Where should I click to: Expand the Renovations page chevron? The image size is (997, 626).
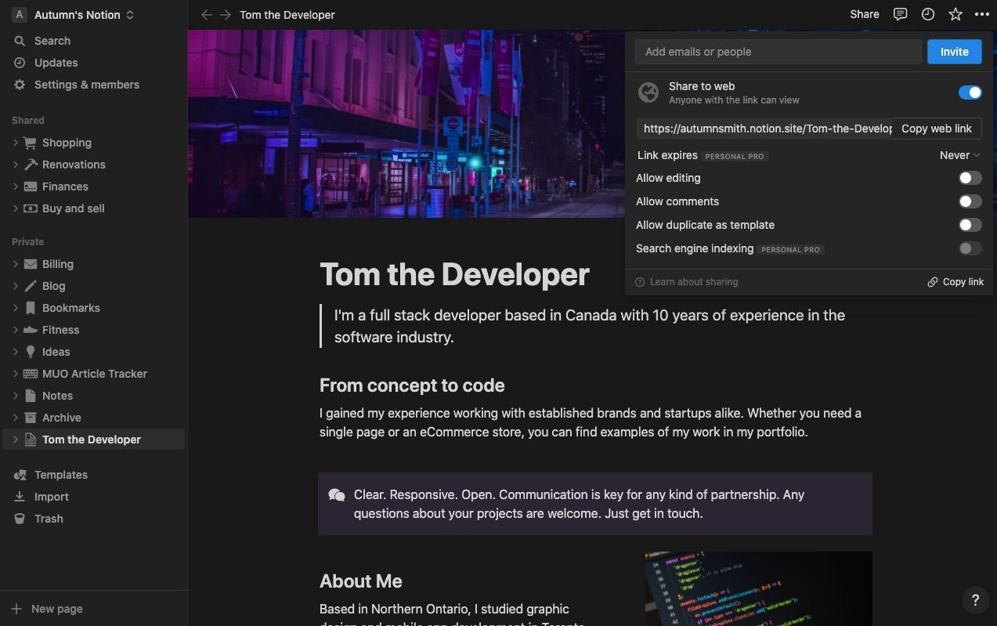(16, 165)
